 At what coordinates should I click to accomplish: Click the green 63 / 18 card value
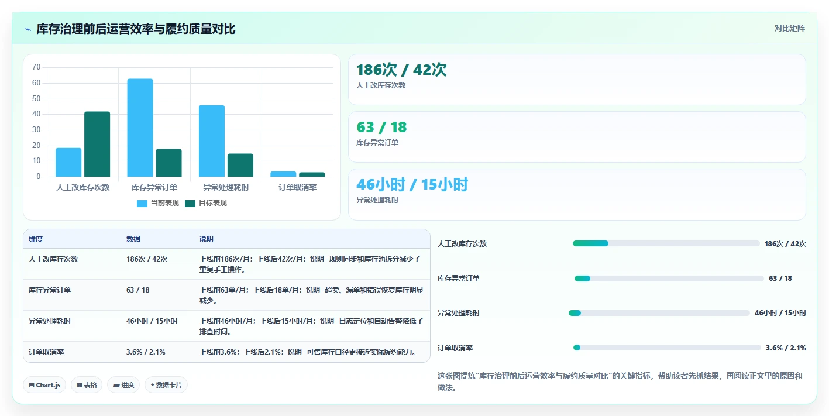[x=381, y=127]
